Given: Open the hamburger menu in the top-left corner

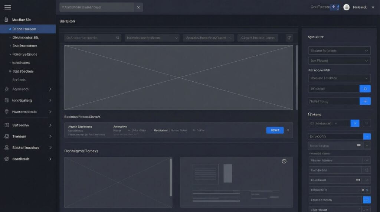Looking at the screenshot, I should 7,7.
